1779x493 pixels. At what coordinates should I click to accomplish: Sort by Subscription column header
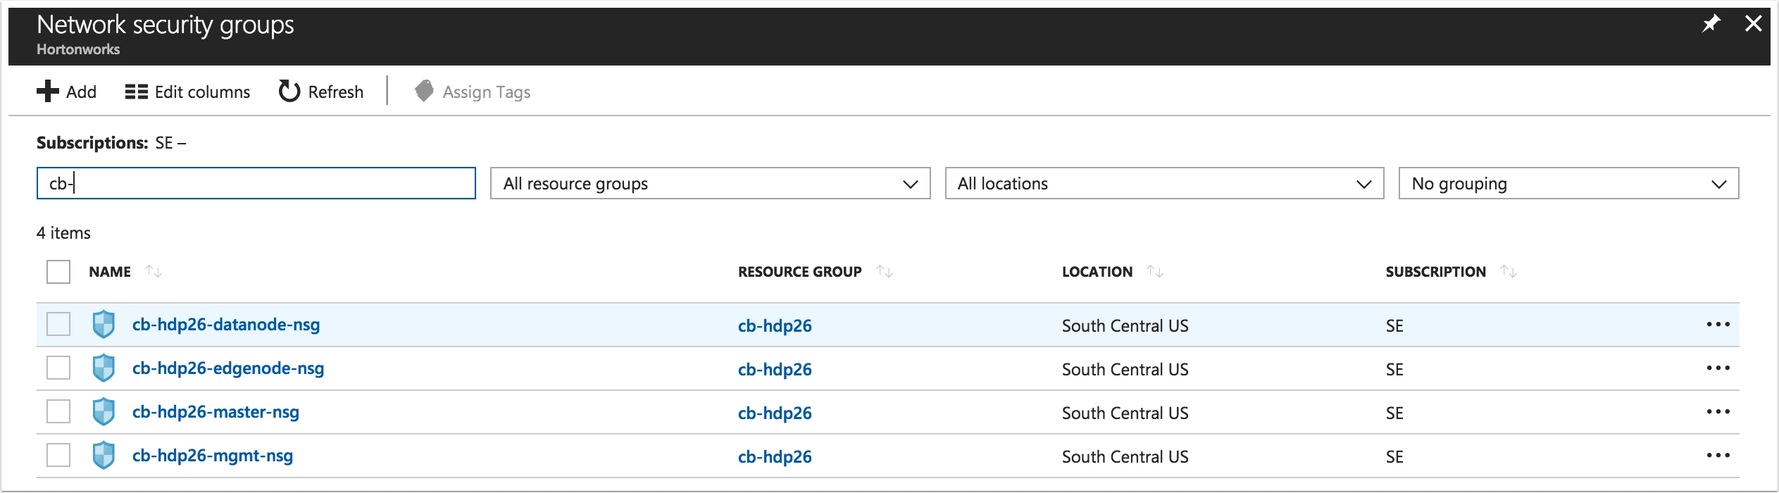point(1435,272)
